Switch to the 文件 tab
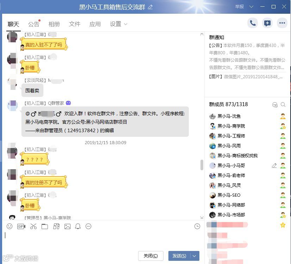Screen dimensions: 291x264 (x=75, y=24)
